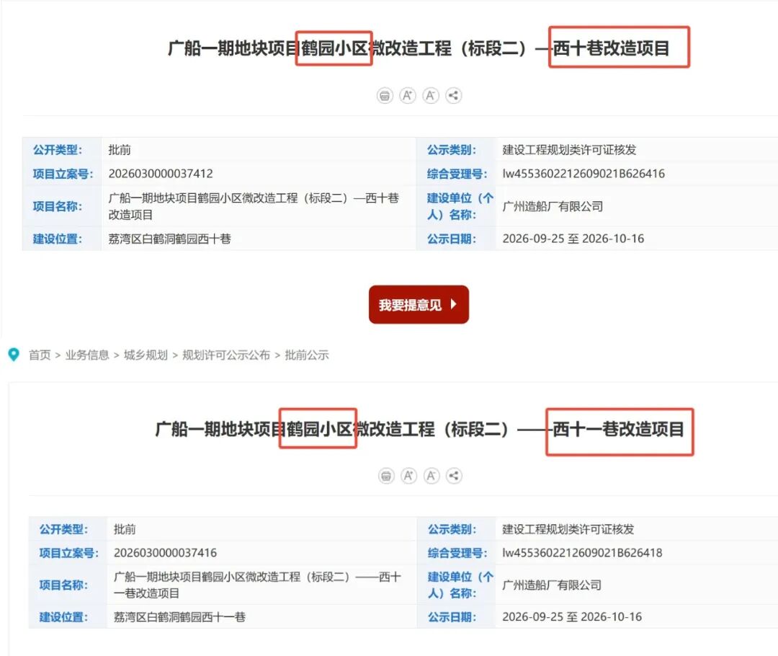Click the first page title ending 西十巷改造项目
Image resolution: width=778 pixels, height=656 pixels.
tap(419, 48)
